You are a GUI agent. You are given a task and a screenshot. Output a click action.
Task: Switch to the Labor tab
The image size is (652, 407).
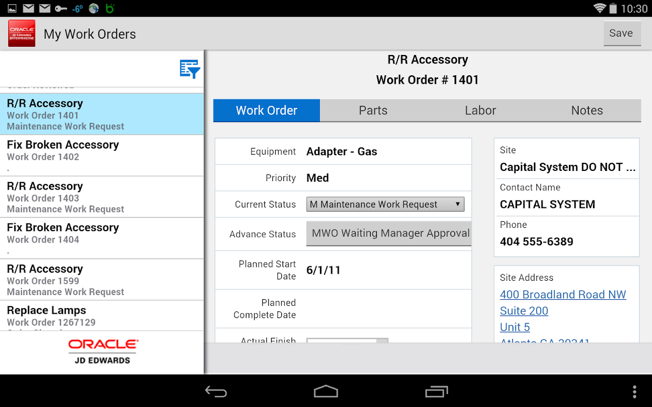tap(480, 110)
